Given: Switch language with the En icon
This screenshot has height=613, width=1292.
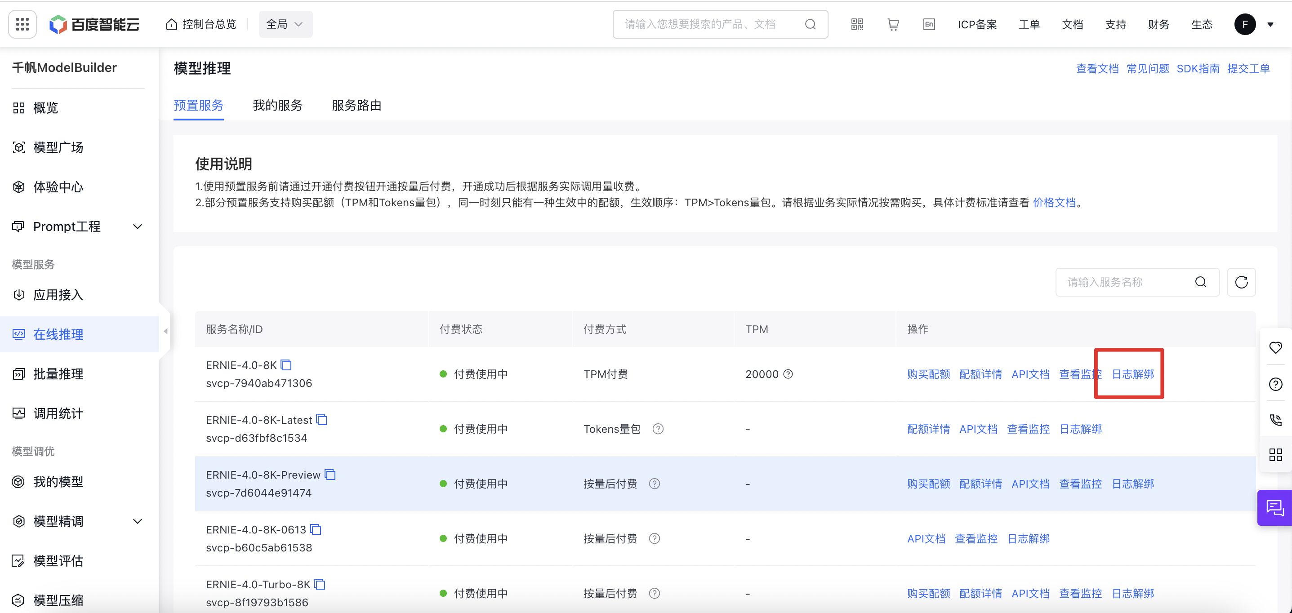Looking at the screenshot, I should pos(929,24).
